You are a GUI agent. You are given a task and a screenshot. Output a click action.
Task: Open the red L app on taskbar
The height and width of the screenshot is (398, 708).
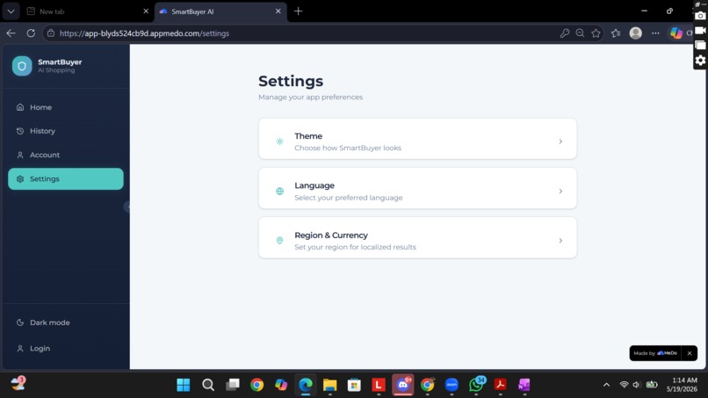(379, 385)
